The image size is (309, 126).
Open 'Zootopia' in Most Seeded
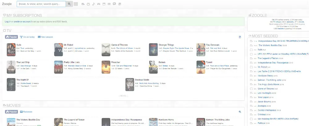point(262,106)
